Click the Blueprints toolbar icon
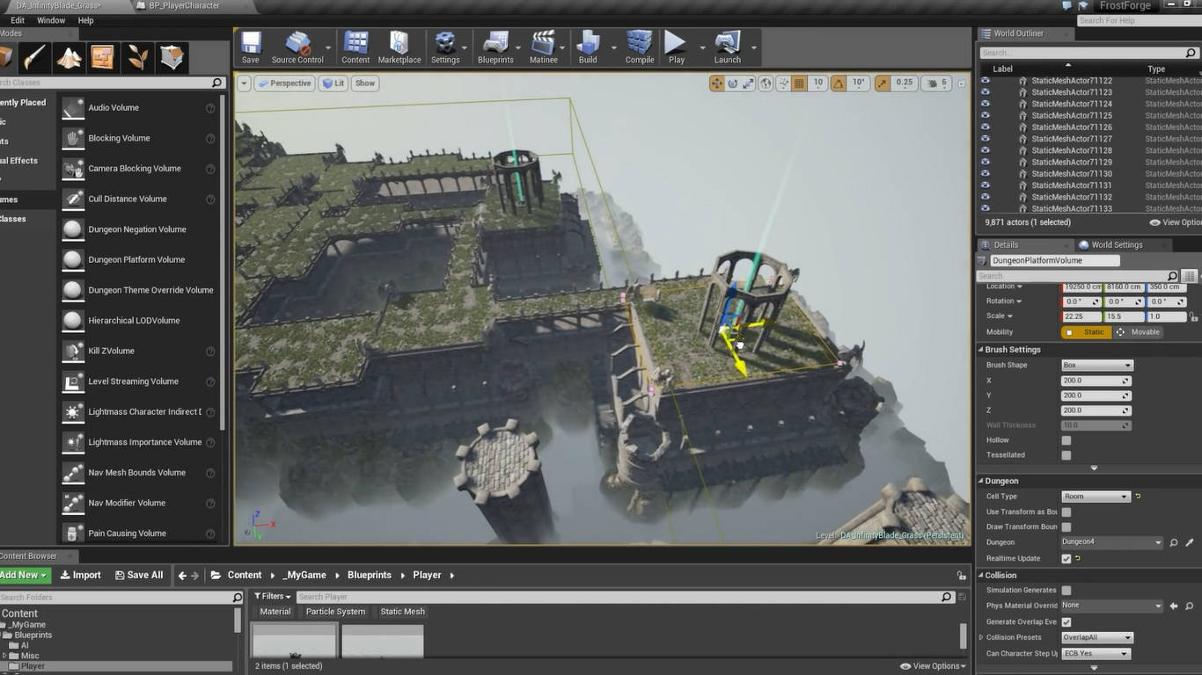 [x=495, y=47]
